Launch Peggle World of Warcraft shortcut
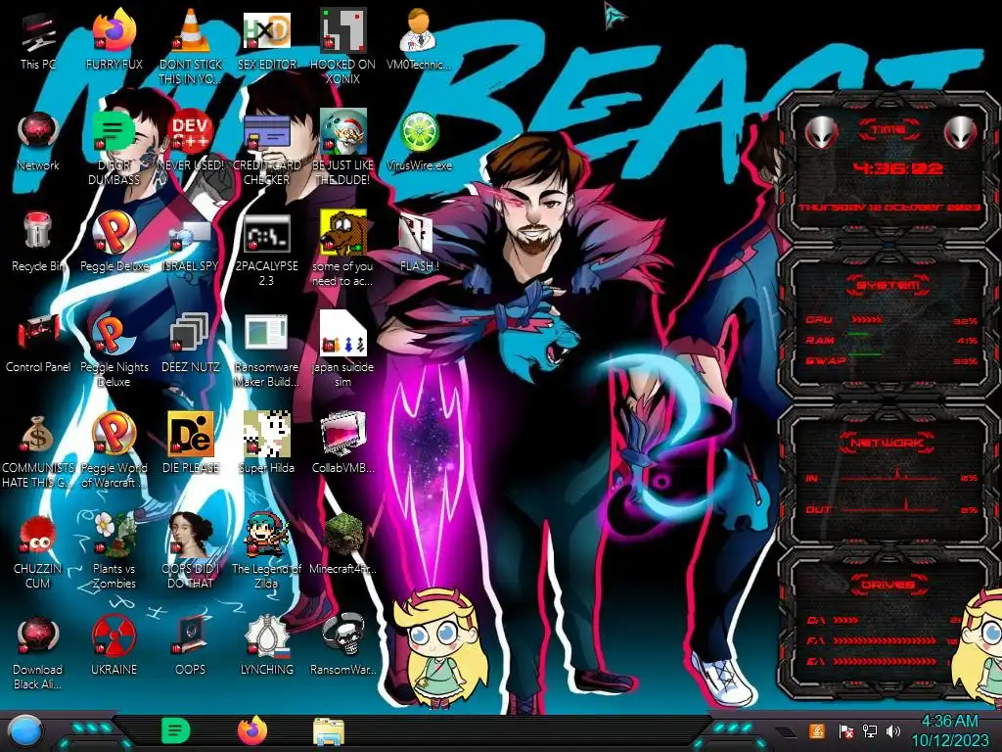1002x752 pixels. (x=114, y=451)
